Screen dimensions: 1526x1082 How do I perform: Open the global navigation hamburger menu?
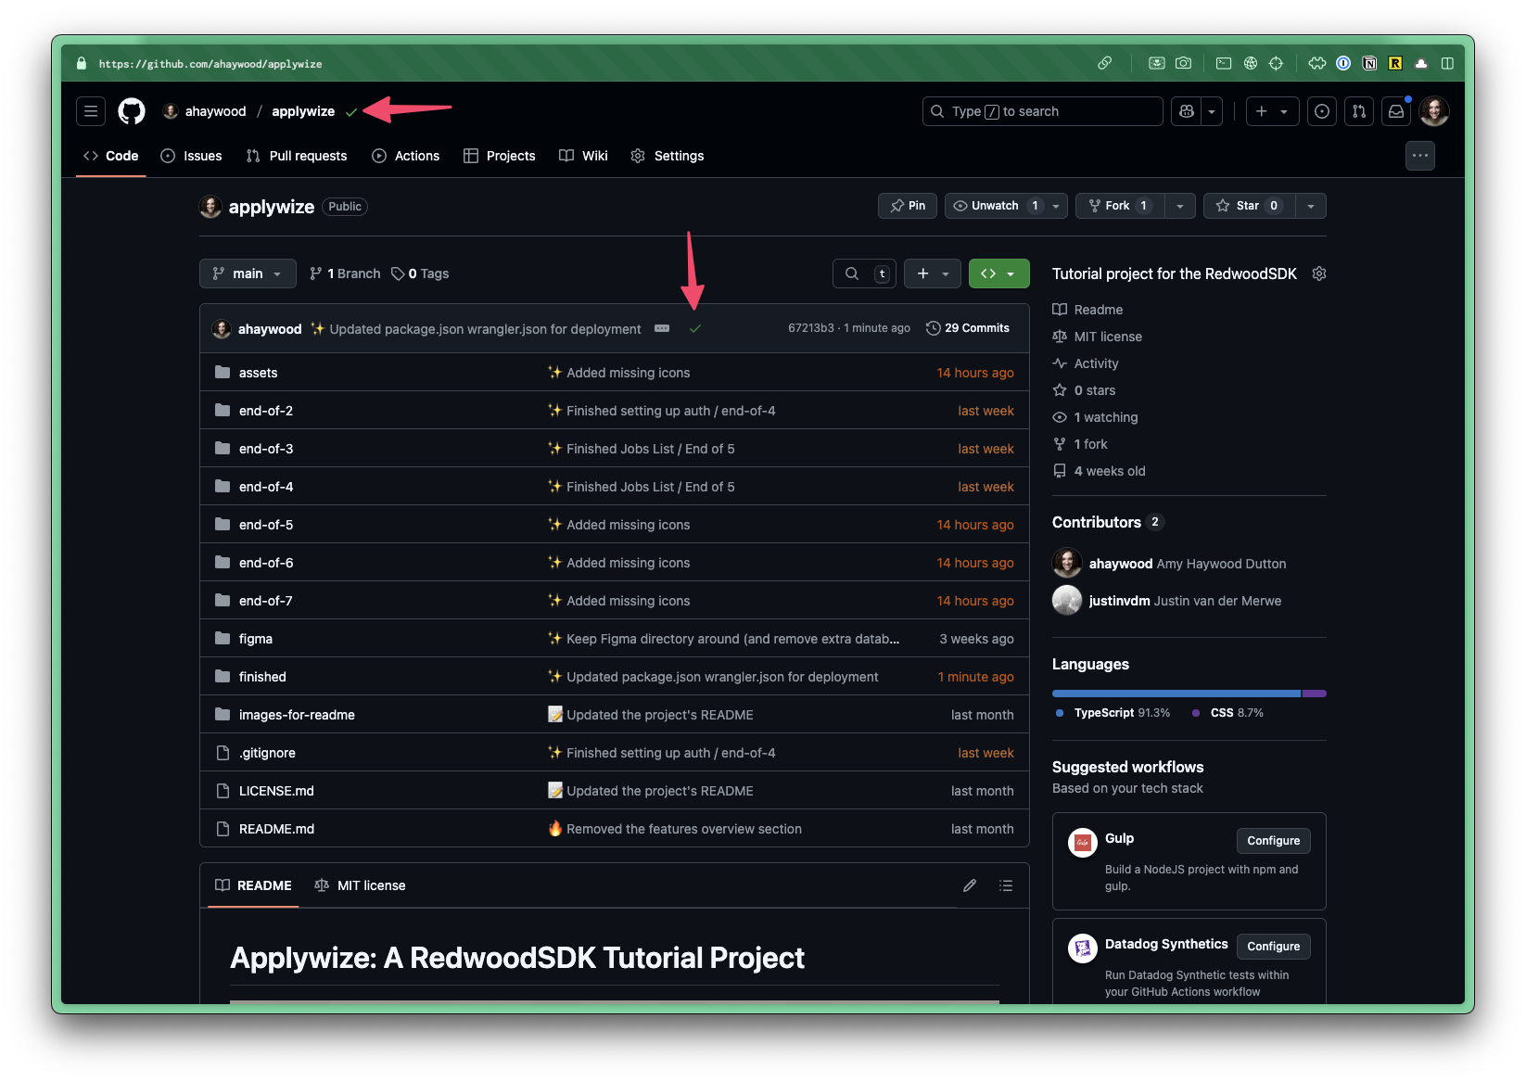(90, 110)
